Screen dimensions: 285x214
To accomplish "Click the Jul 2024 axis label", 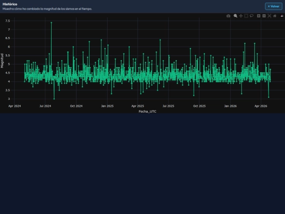I will 45,106.
